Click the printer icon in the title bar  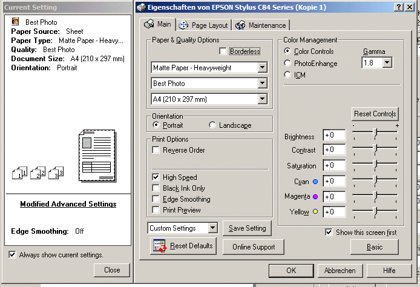(x=141, y=7)
